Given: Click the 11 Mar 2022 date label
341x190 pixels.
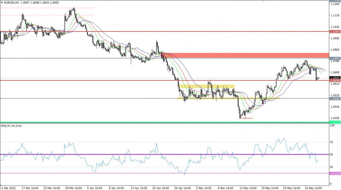Looking at the screenshot, I should click(8, 188).
